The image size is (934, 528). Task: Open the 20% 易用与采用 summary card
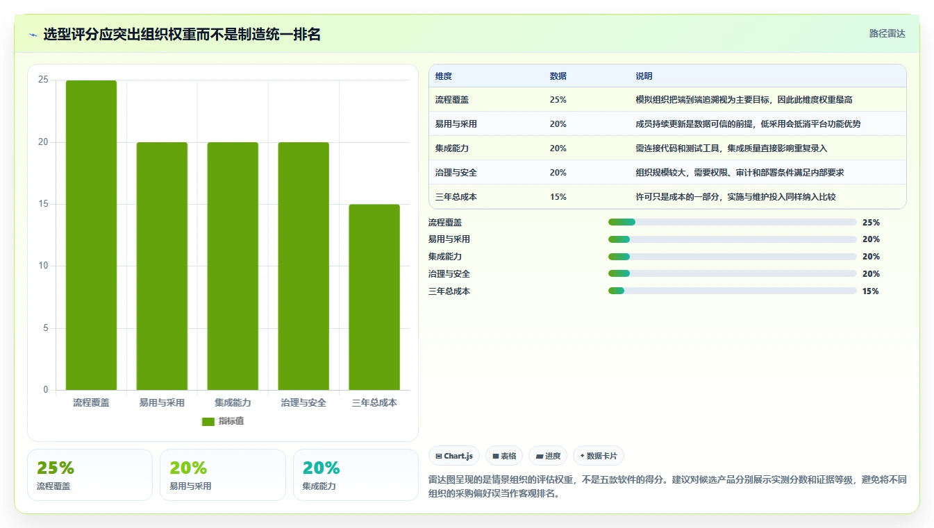pos(223,475)
